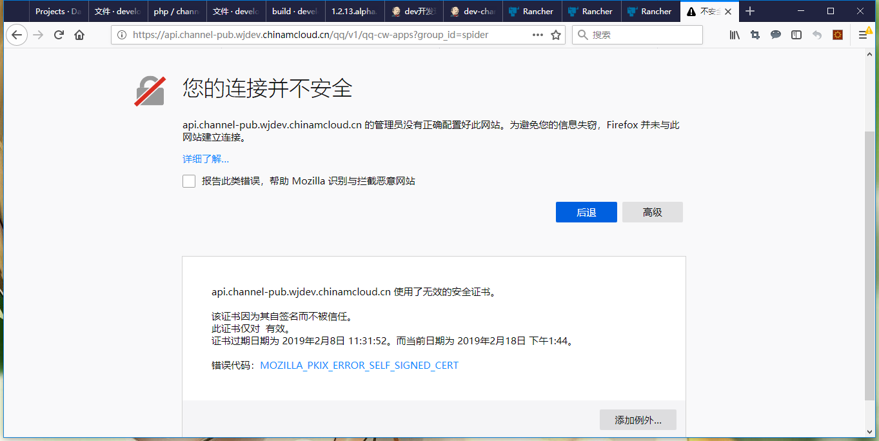Image resolution: width=879 pixels, height=441 pixels.
Task: Open the orange extension icon
Action: click(x=838, y=35)
